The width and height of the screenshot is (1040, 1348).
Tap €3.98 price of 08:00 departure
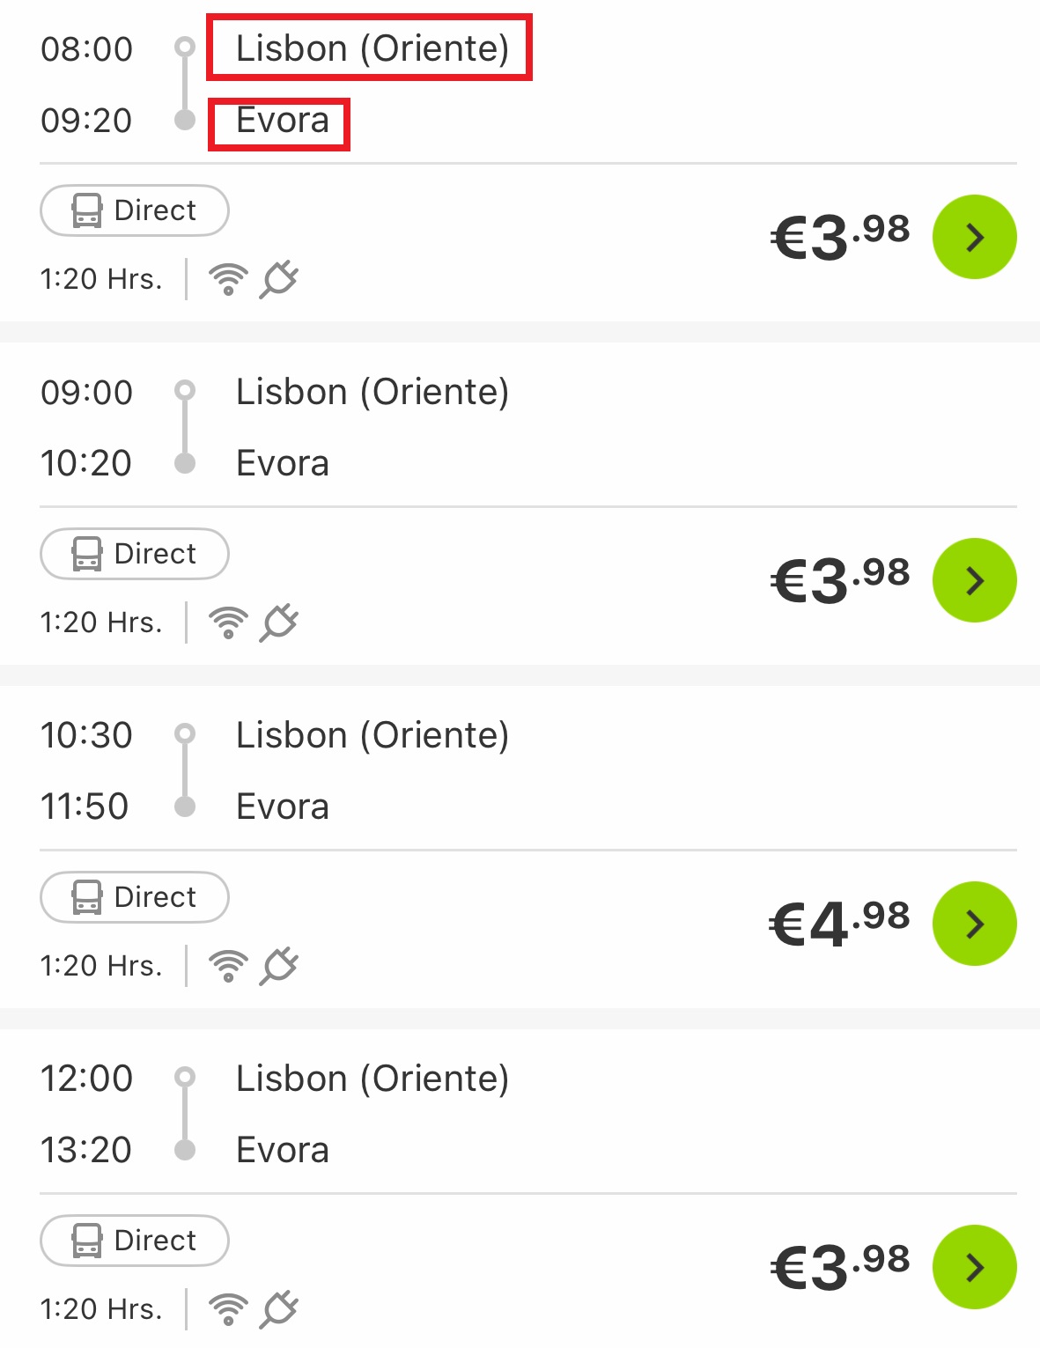[x=839, y=237]
